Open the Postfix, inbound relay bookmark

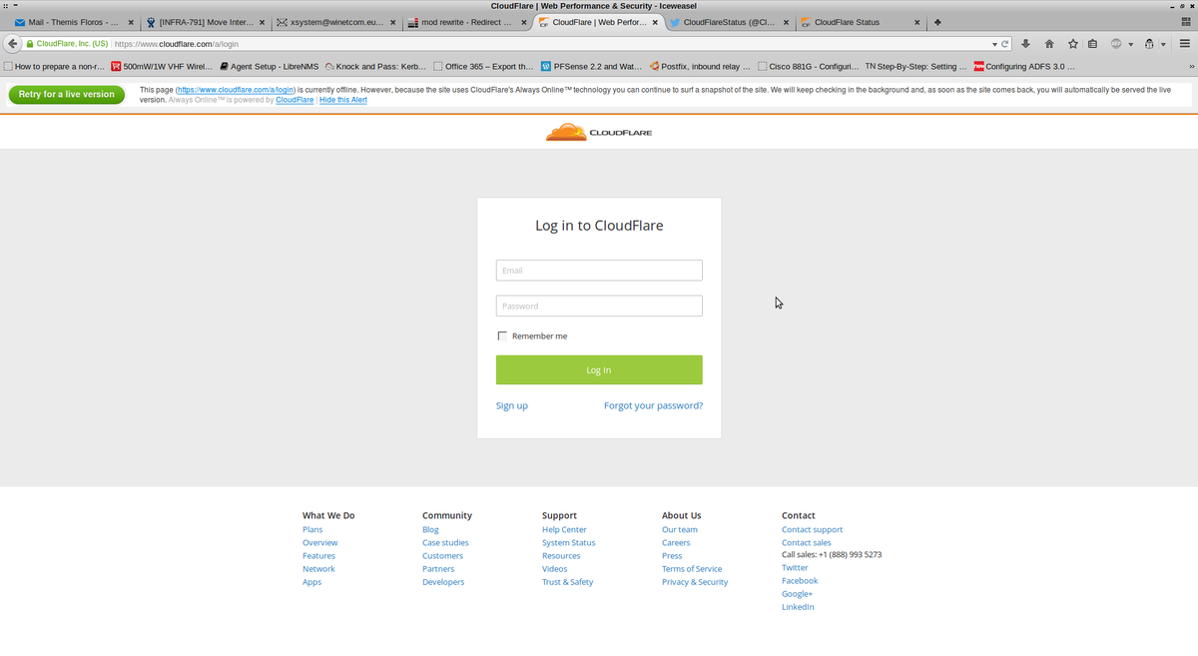point(699,67)
